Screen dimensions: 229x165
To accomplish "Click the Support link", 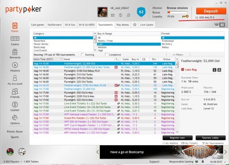I will [154, 161].
